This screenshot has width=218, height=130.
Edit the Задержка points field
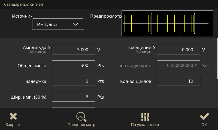(x=74, y=81)
